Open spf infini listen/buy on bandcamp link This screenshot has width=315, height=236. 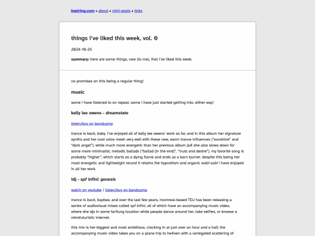pos(126,190)
